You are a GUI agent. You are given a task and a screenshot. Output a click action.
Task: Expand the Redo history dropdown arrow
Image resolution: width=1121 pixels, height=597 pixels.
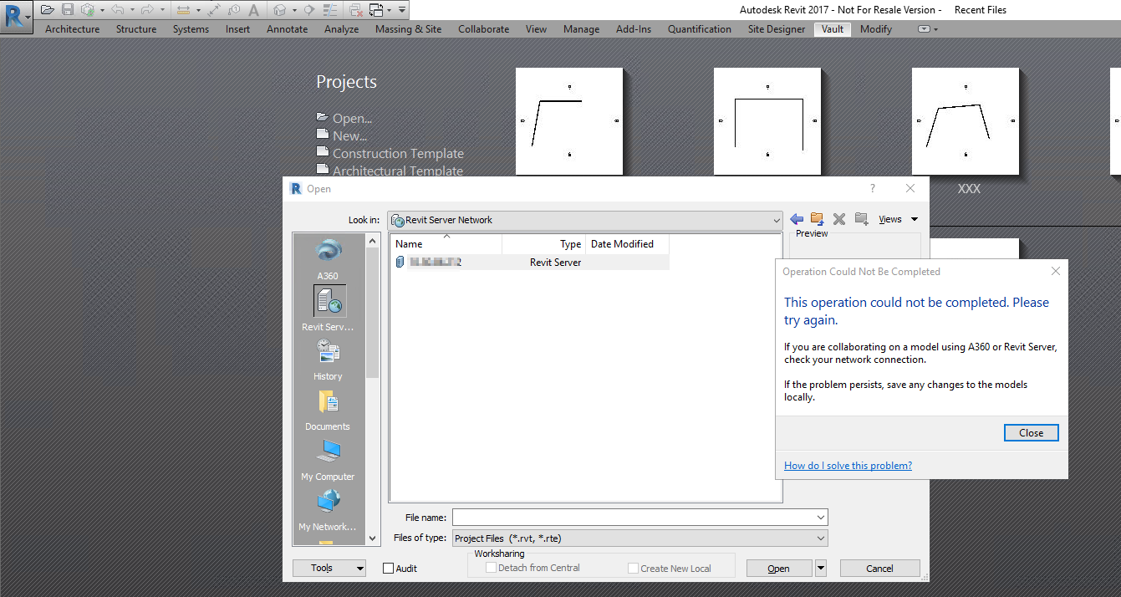[x=162, y=10]
